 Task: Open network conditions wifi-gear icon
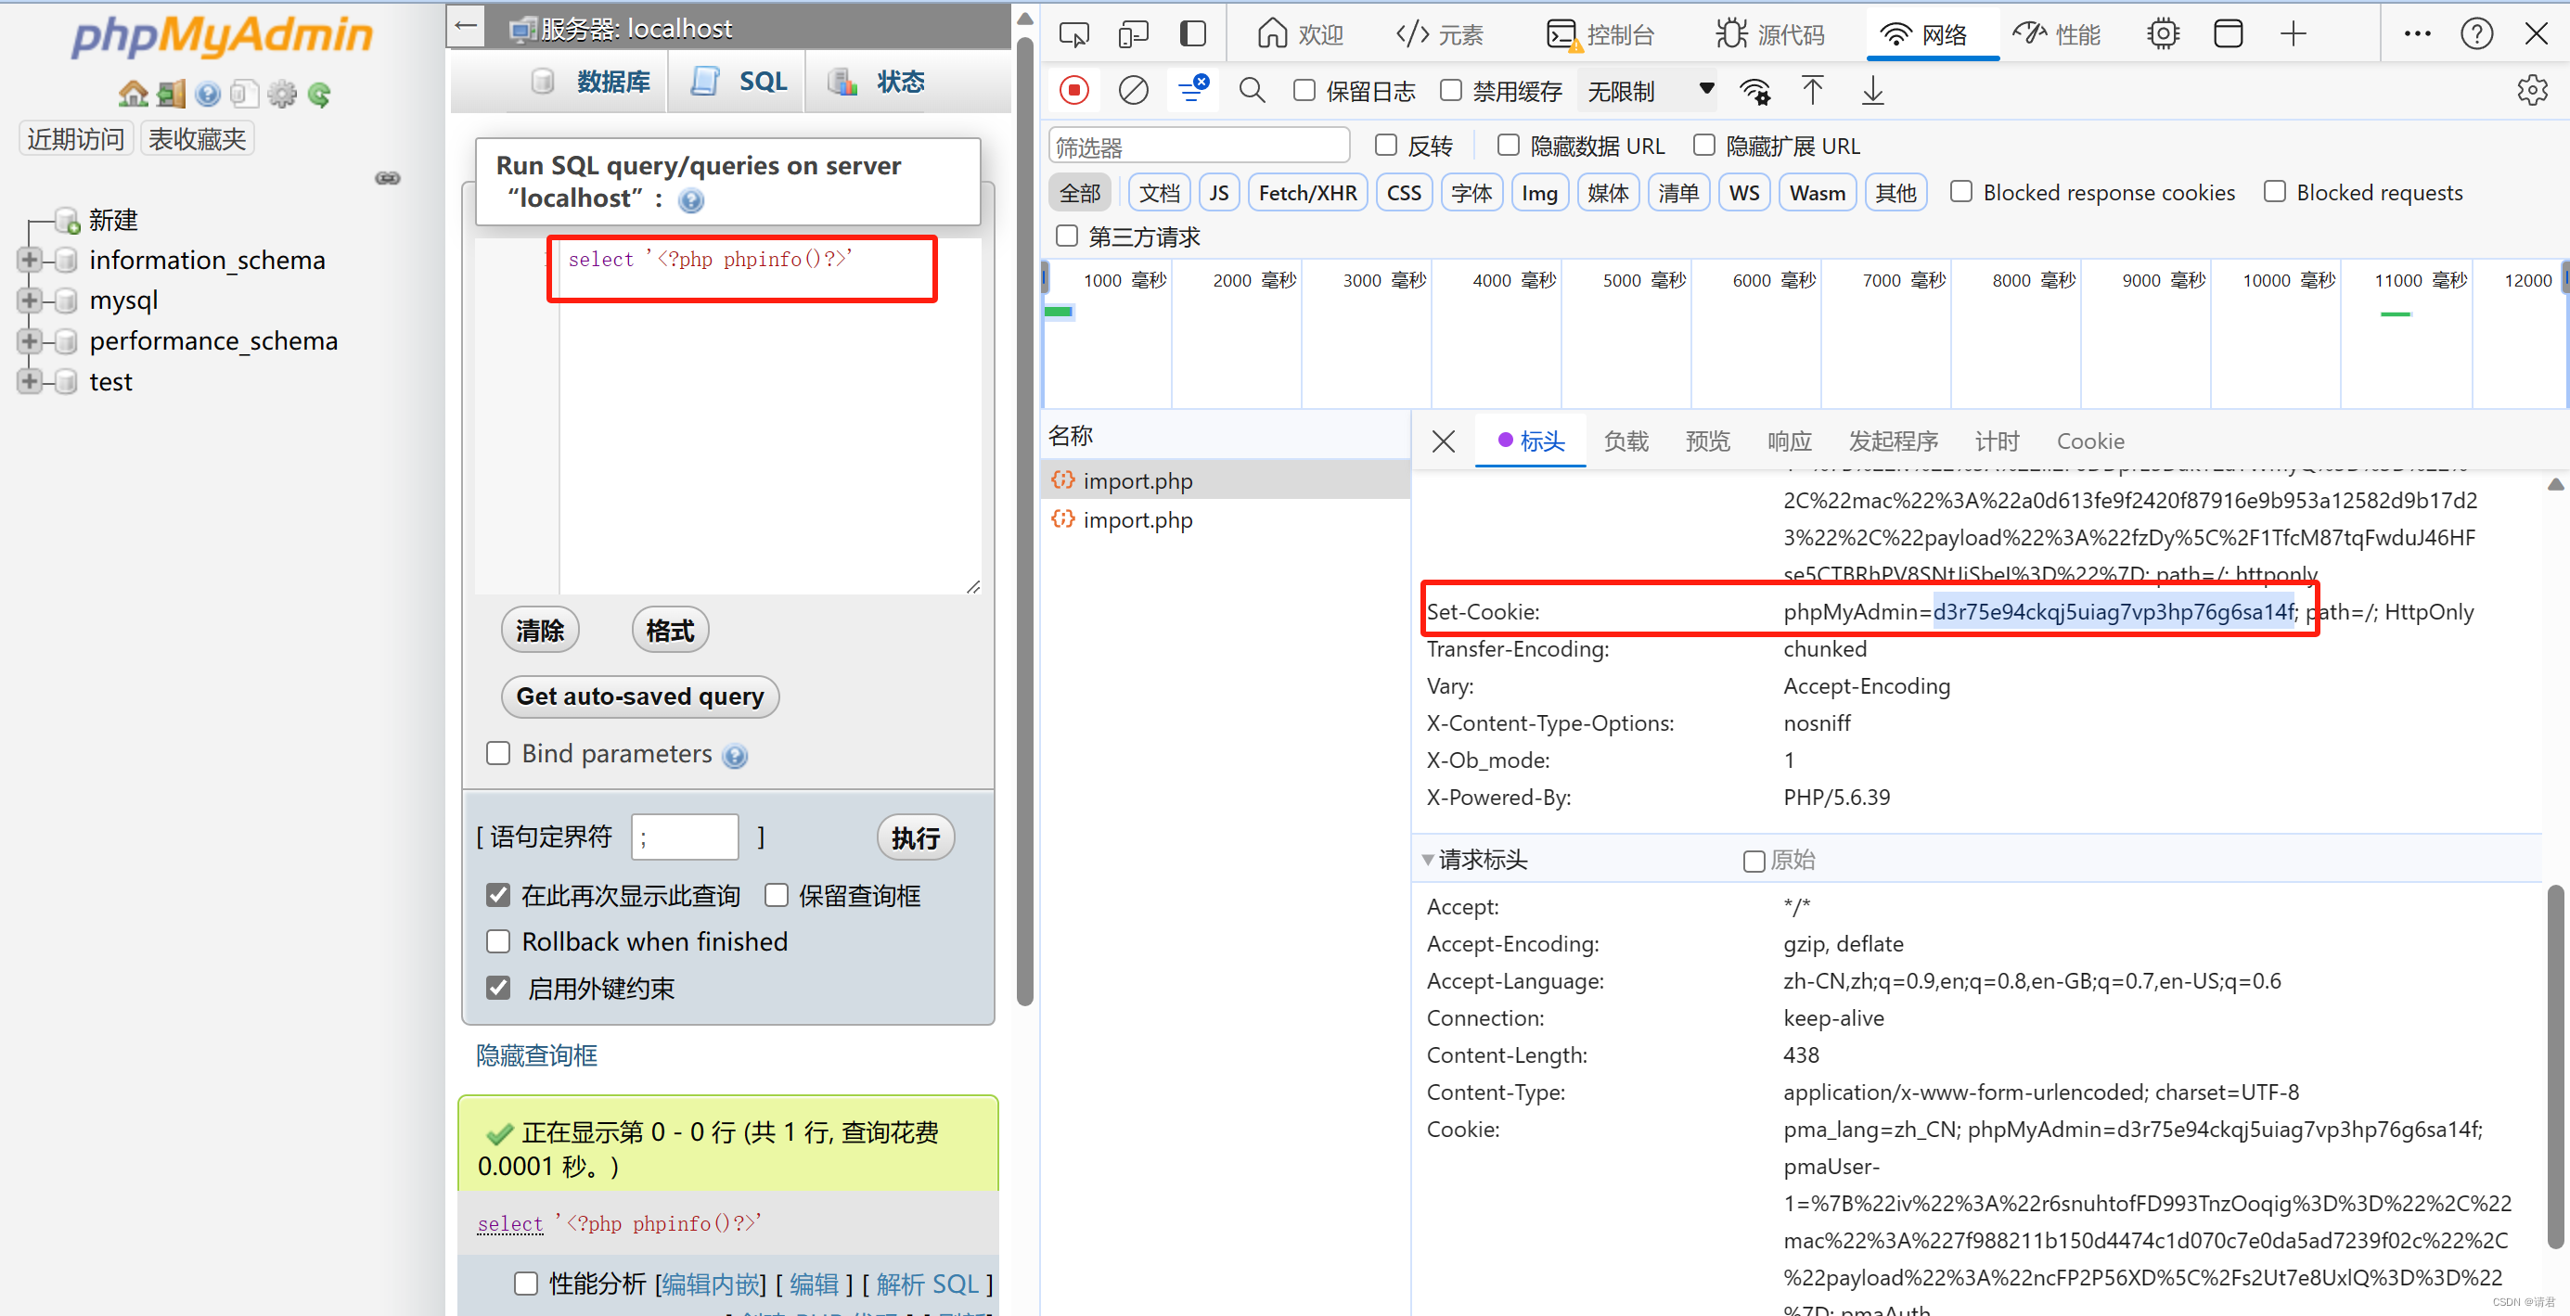pyautogui.click(x=1754, y=91)
